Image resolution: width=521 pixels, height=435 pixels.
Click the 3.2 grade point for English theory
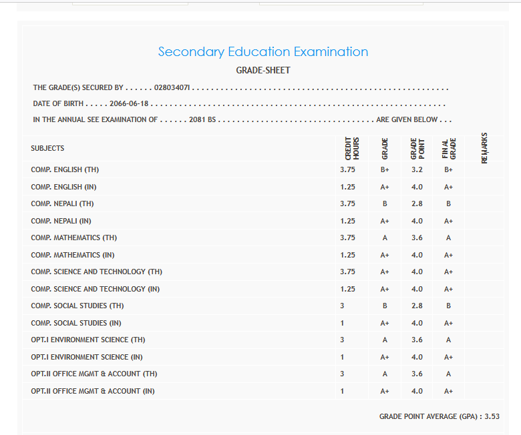417,169
